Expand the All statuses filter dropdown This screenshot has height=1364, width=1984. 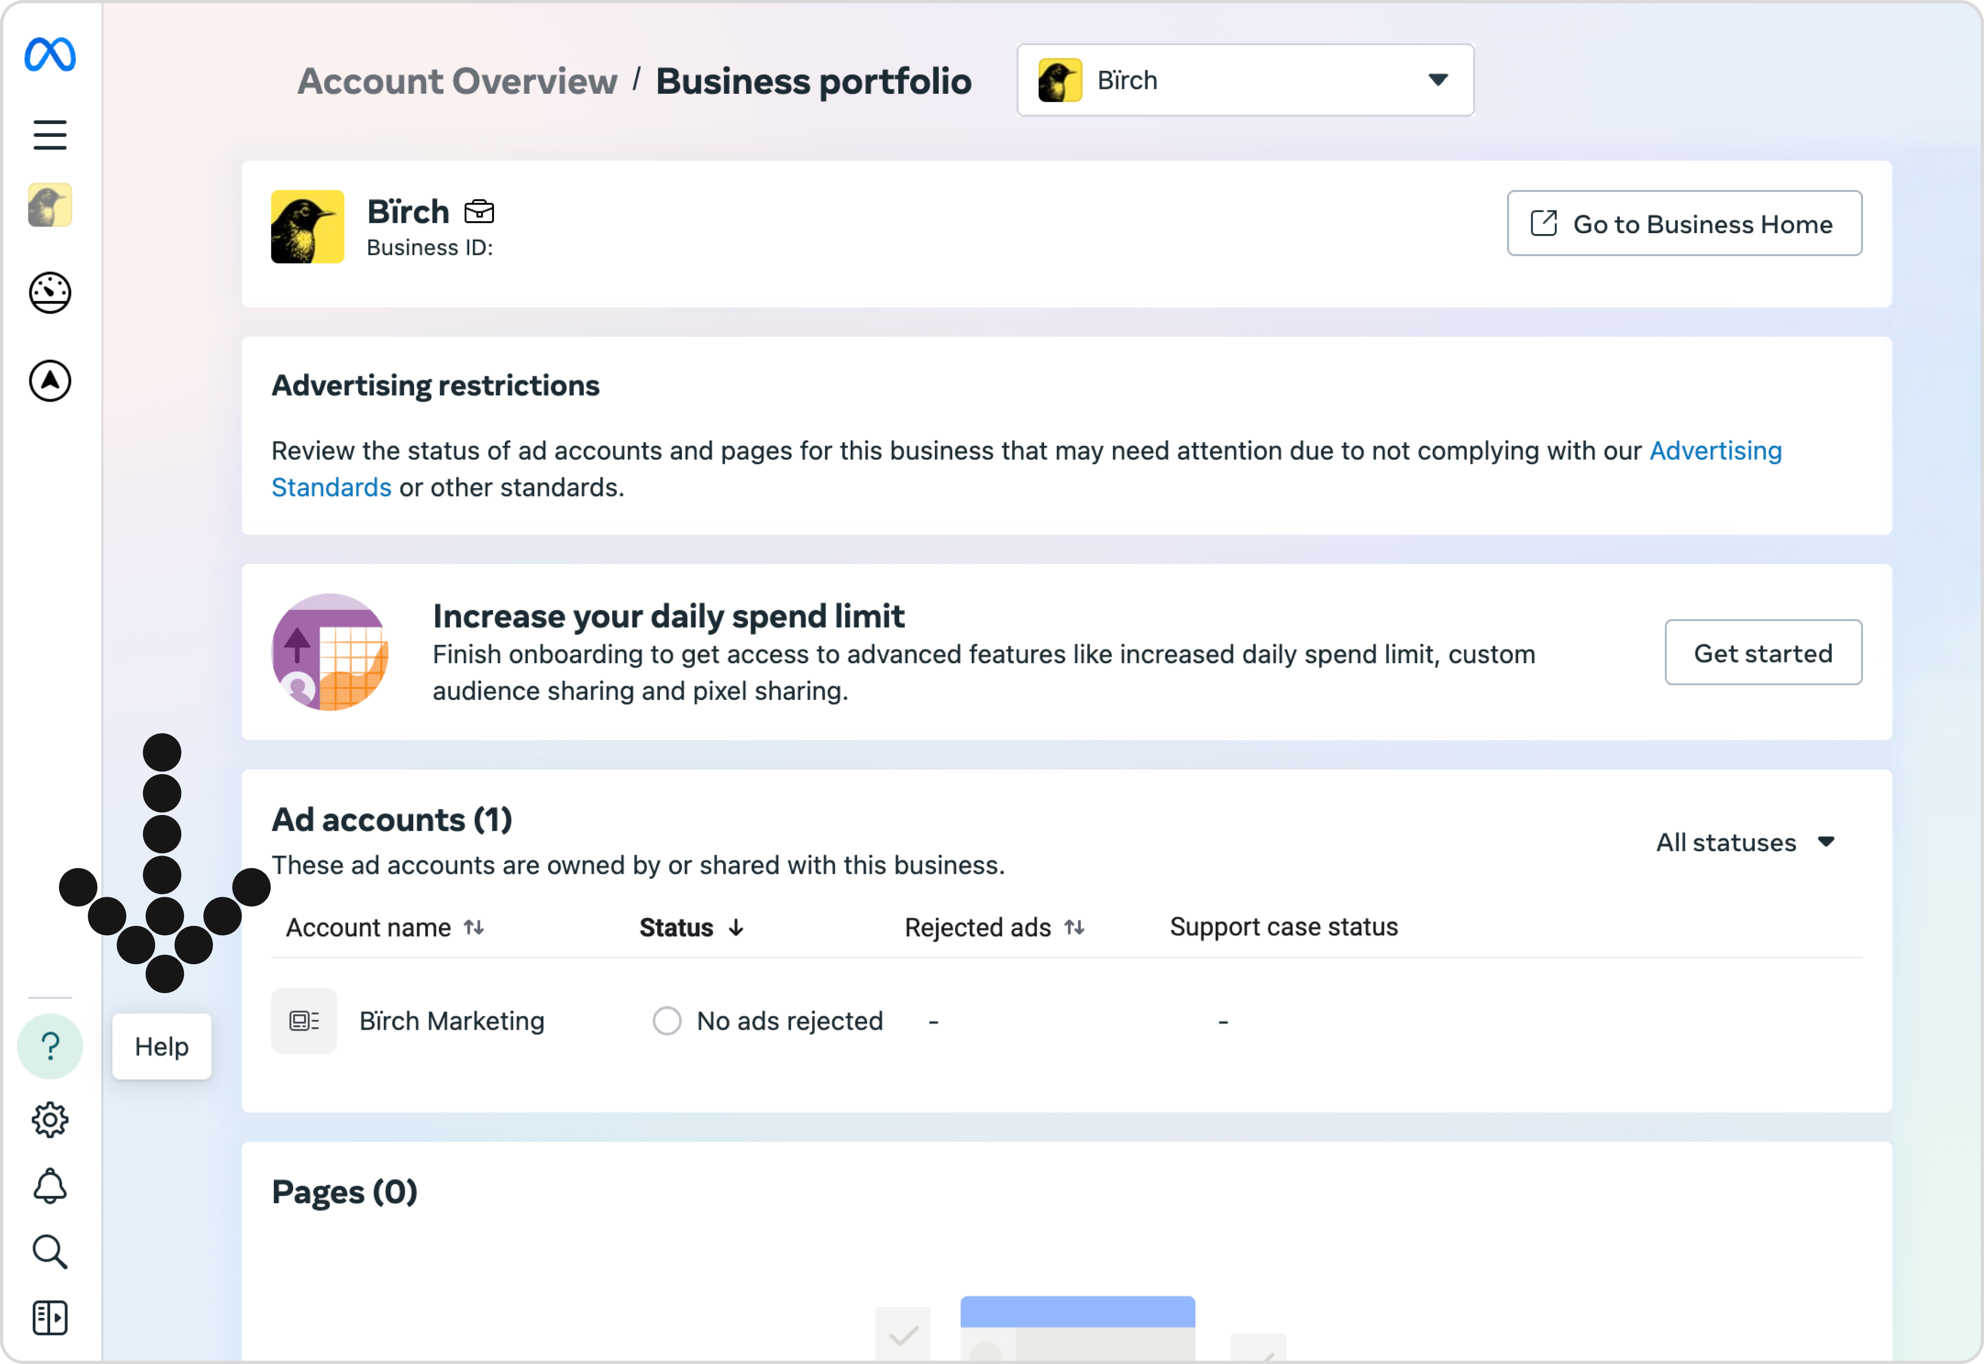point(1745,843)
